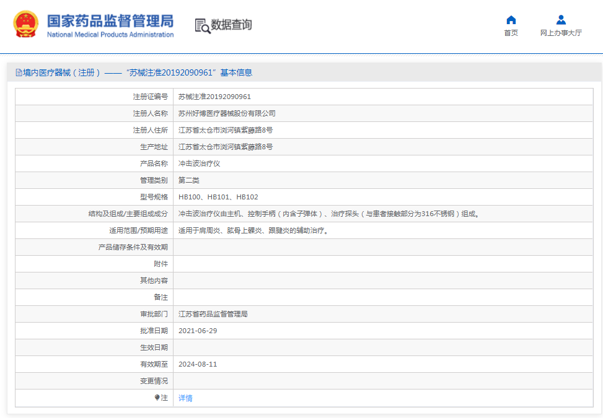Click management category value 第二类
The width and height of the screenshot is (603, 418).
tap(189, 180)
